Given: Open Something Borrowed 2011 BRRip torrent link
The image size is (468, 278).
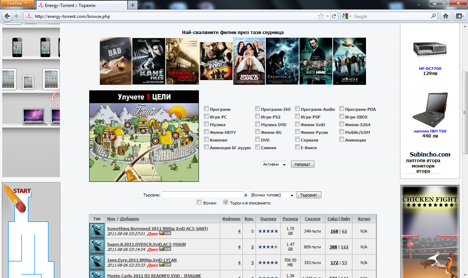Looking at the screenshot, I should (x=157, y=229).
